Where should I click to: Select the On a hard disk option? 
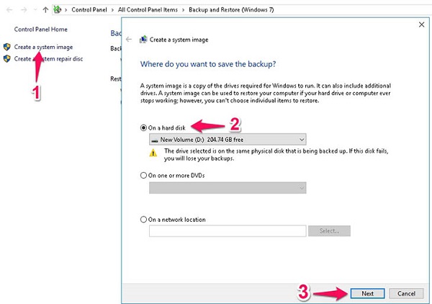(144, 127)
